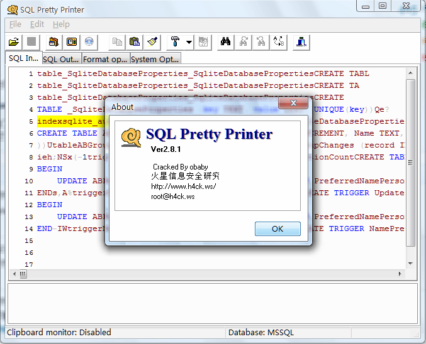This screenshot has height=344, width=426.
Task: Click the Exit door toolbar icon
Action: (x=301, y=42)
